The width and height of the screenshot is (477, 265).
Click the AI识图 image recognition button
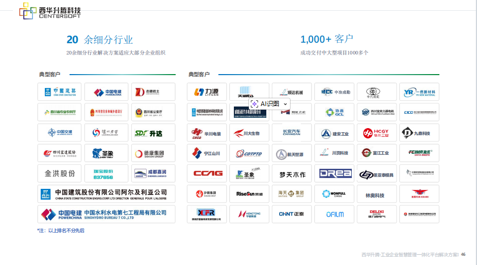(x=266, y=104)
